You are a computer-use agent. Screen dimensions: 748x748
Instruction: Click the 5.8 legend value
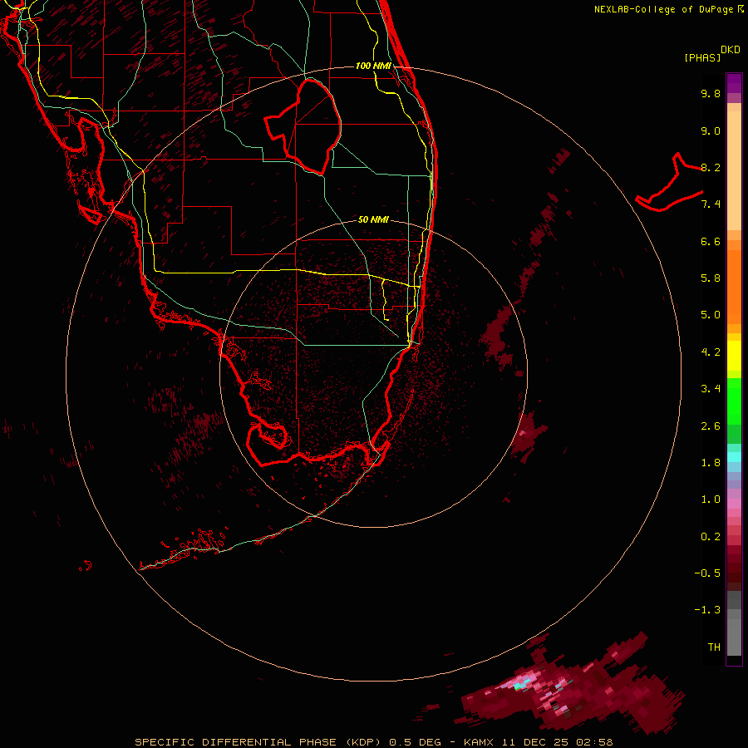tap(711, 278)
